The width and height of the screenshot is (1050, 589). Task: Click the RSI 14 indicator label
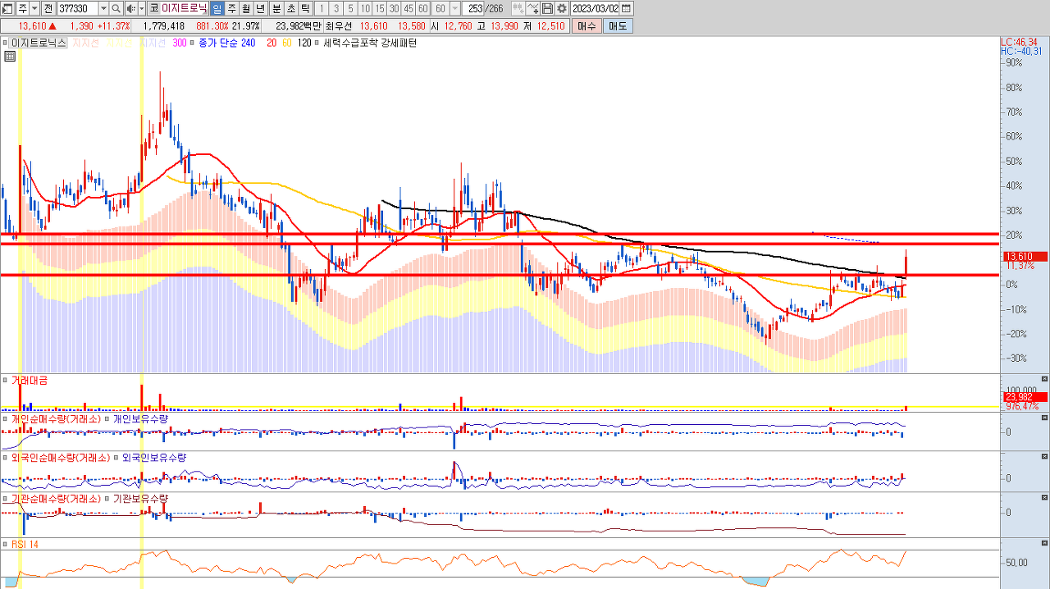tap(25, 544)
